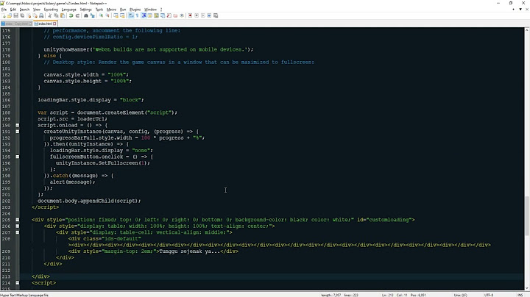
Task: Open the Macro menu
Action: tap(112, 10)
